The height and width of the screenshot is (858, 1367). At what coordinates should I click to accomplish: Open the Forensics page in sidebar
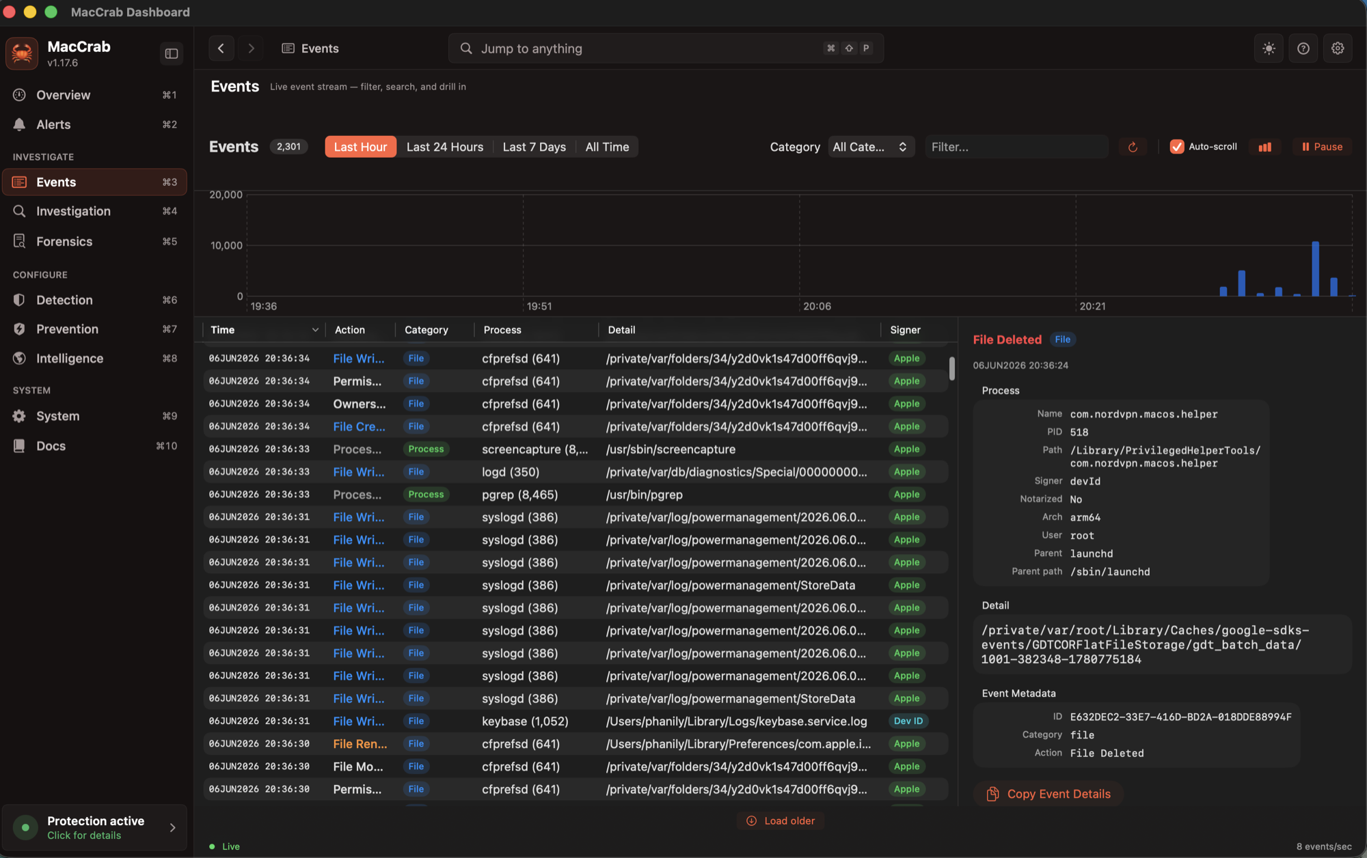point(94,241)
